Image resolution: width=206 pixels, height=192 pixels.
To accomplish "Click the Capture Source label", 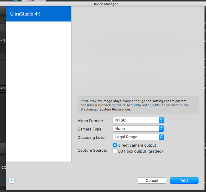I will (x=92, y=150).
